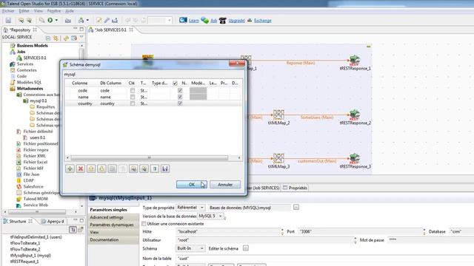Toggle Clé checkbox for country row
This screenshot has width=474, height=266.
click(133, 103)
